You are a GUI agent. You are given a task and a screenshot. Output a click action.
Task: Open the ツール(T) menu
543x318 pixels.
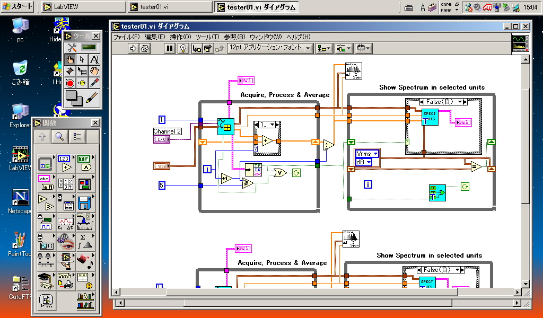click(207, 37)
